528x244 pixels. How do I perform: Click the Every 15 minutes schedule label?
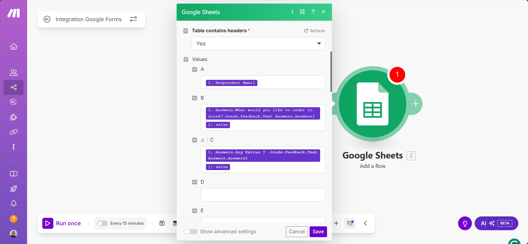pos(127,223)
